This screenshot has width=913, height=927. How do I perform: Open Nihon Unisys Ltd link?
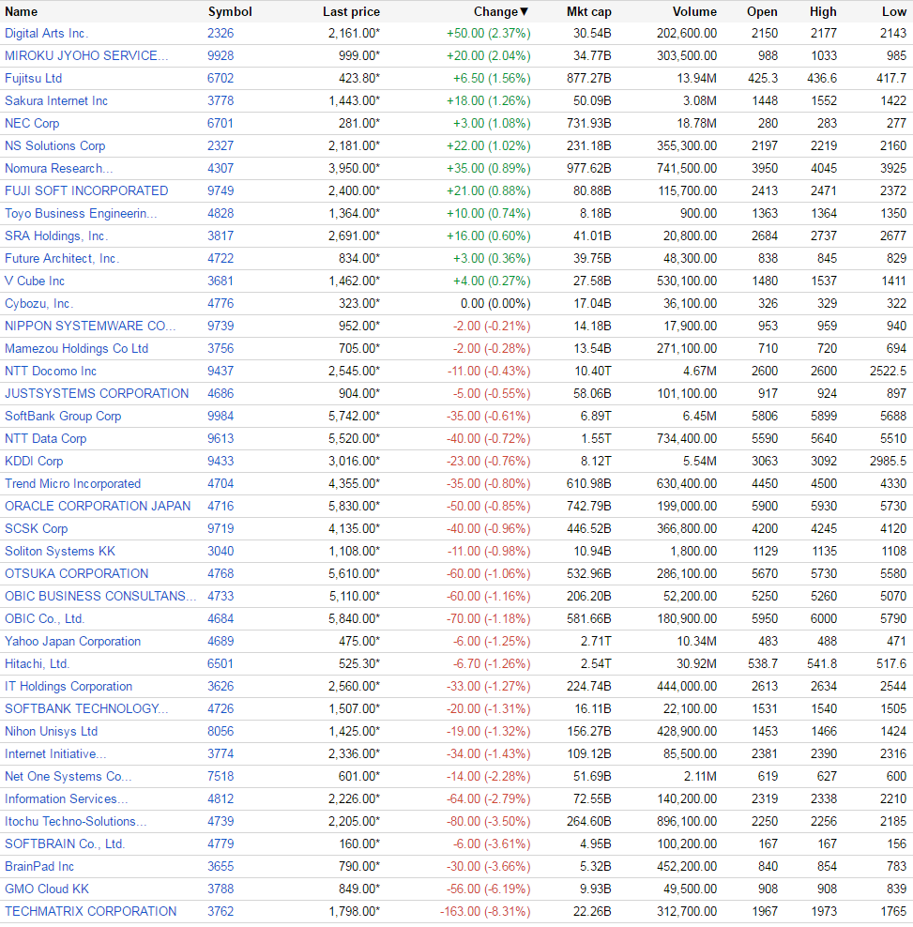(x=51, y=731)
